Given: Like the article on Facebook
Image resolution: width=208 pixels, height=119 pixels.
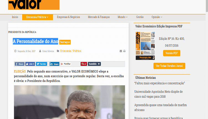Looking at the screenshot, I should click(30, 64).
